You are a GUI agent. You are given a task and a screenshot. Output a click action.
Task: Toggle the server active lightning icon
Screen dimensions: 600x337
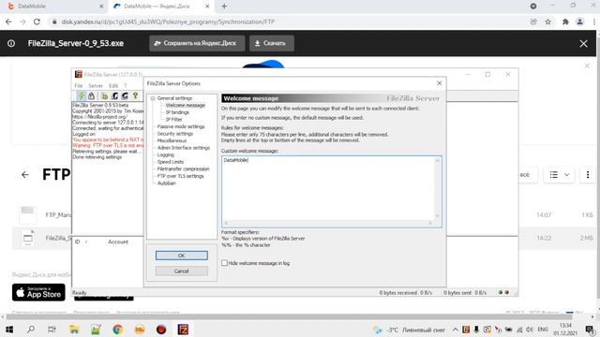(82, 95)
